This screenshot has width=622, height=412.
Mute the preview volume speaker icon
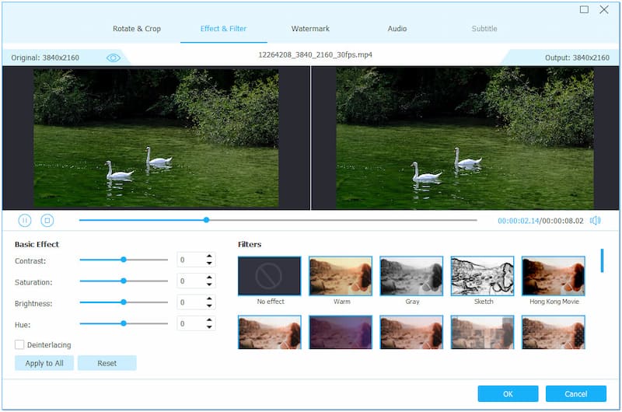click(x=595, y=221)
